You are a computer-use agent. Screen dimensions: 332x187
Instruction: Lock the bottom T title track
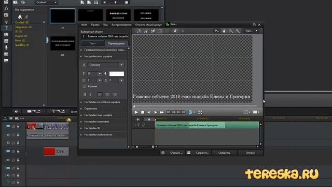click(x=18, y=182)
